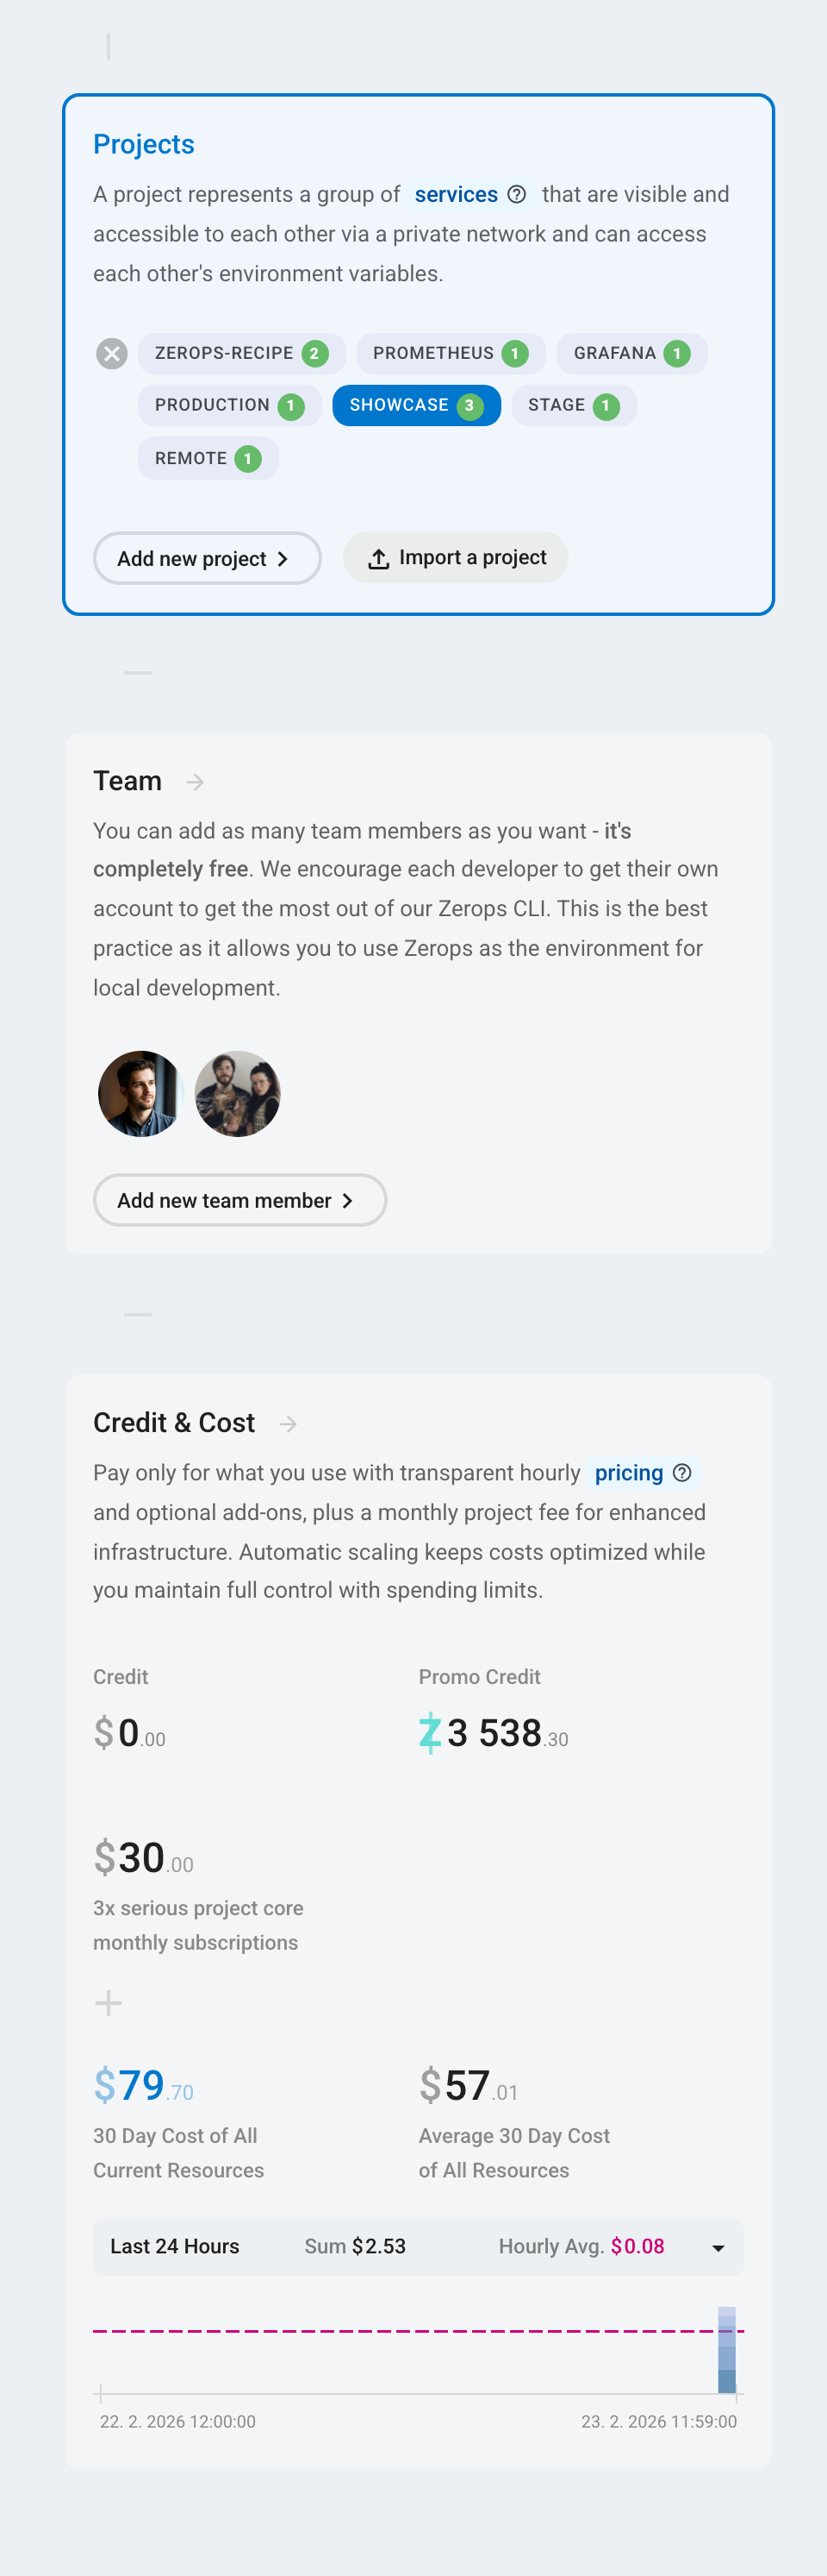This screenshot has width=827, height=2576.
Task: Click the first team member avatar
Action: (140, 1093)
